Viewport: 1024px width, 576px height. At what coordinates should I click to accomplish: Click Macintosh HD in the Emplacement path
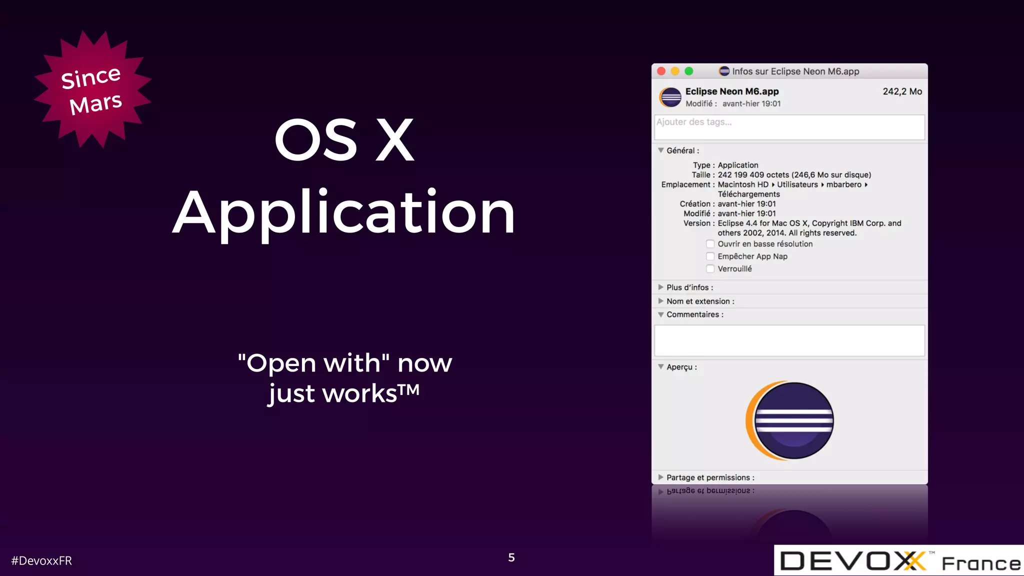click(x=743, y=184)
